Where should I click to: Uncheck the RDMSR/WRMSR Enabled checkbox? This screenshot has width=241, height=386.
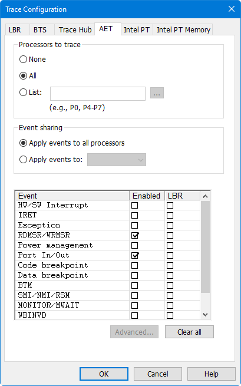(135, 235)
